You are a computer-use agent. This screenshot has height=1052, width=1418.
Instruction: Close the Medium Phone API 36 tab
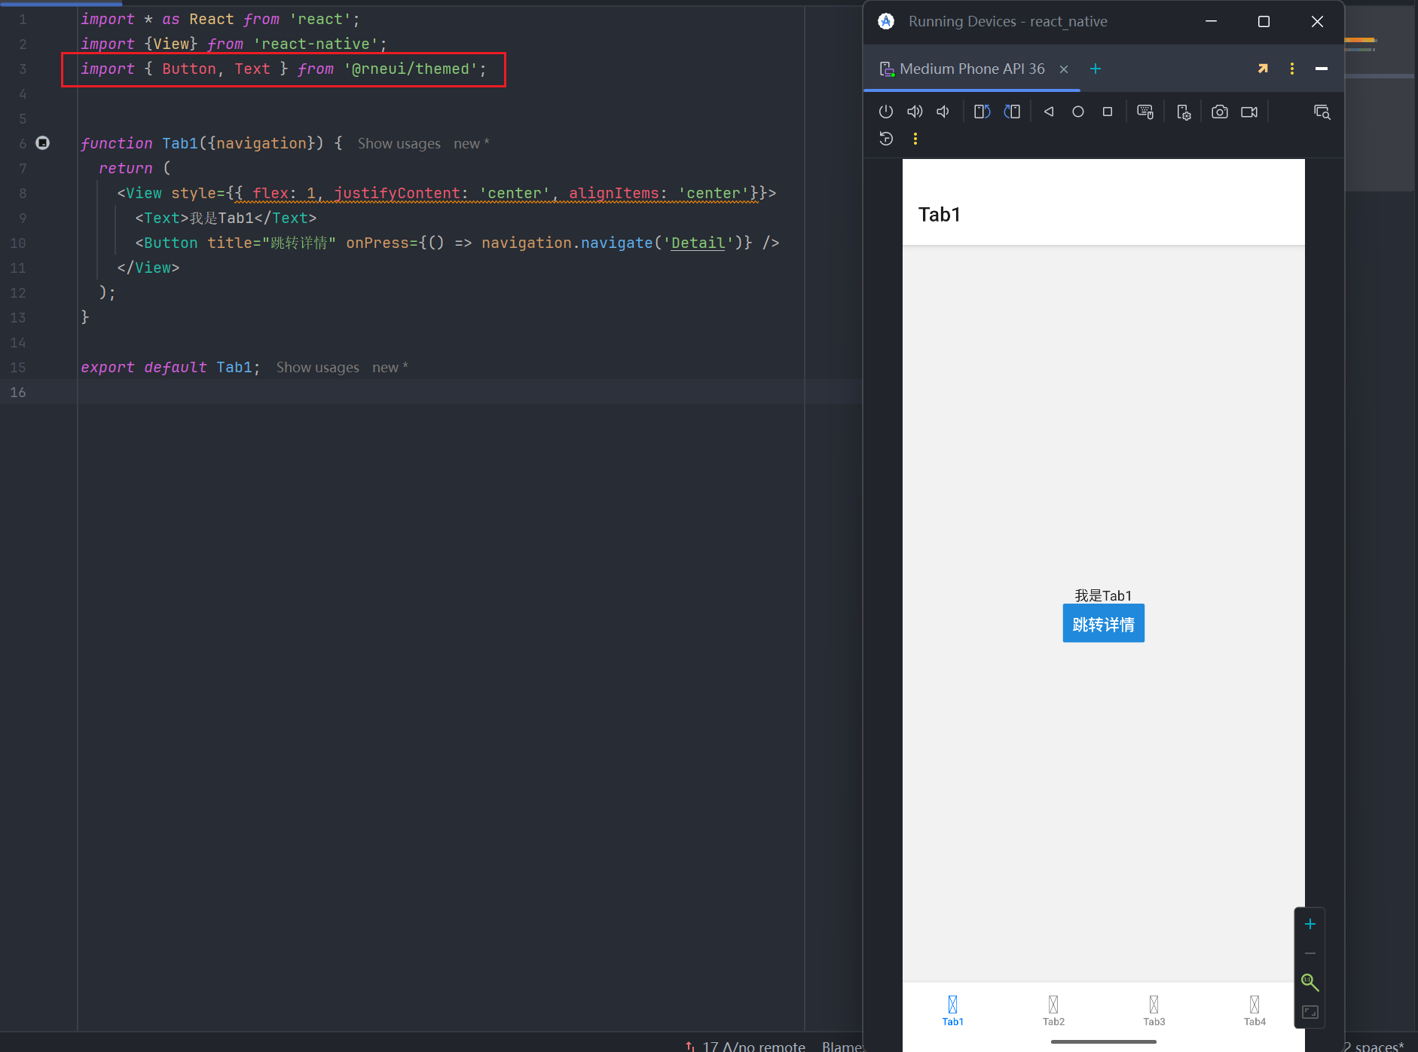[1064, 69]
